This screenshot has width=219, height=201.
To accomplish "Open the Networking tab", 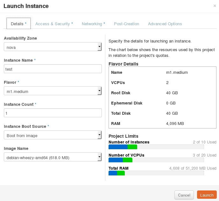I will tap(93, 24).
